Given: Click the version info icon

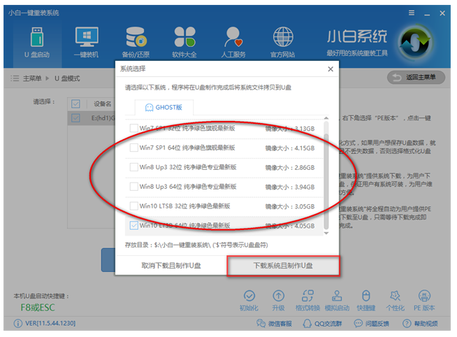Looking at the screenshot, I should click(x=17, y=323).
